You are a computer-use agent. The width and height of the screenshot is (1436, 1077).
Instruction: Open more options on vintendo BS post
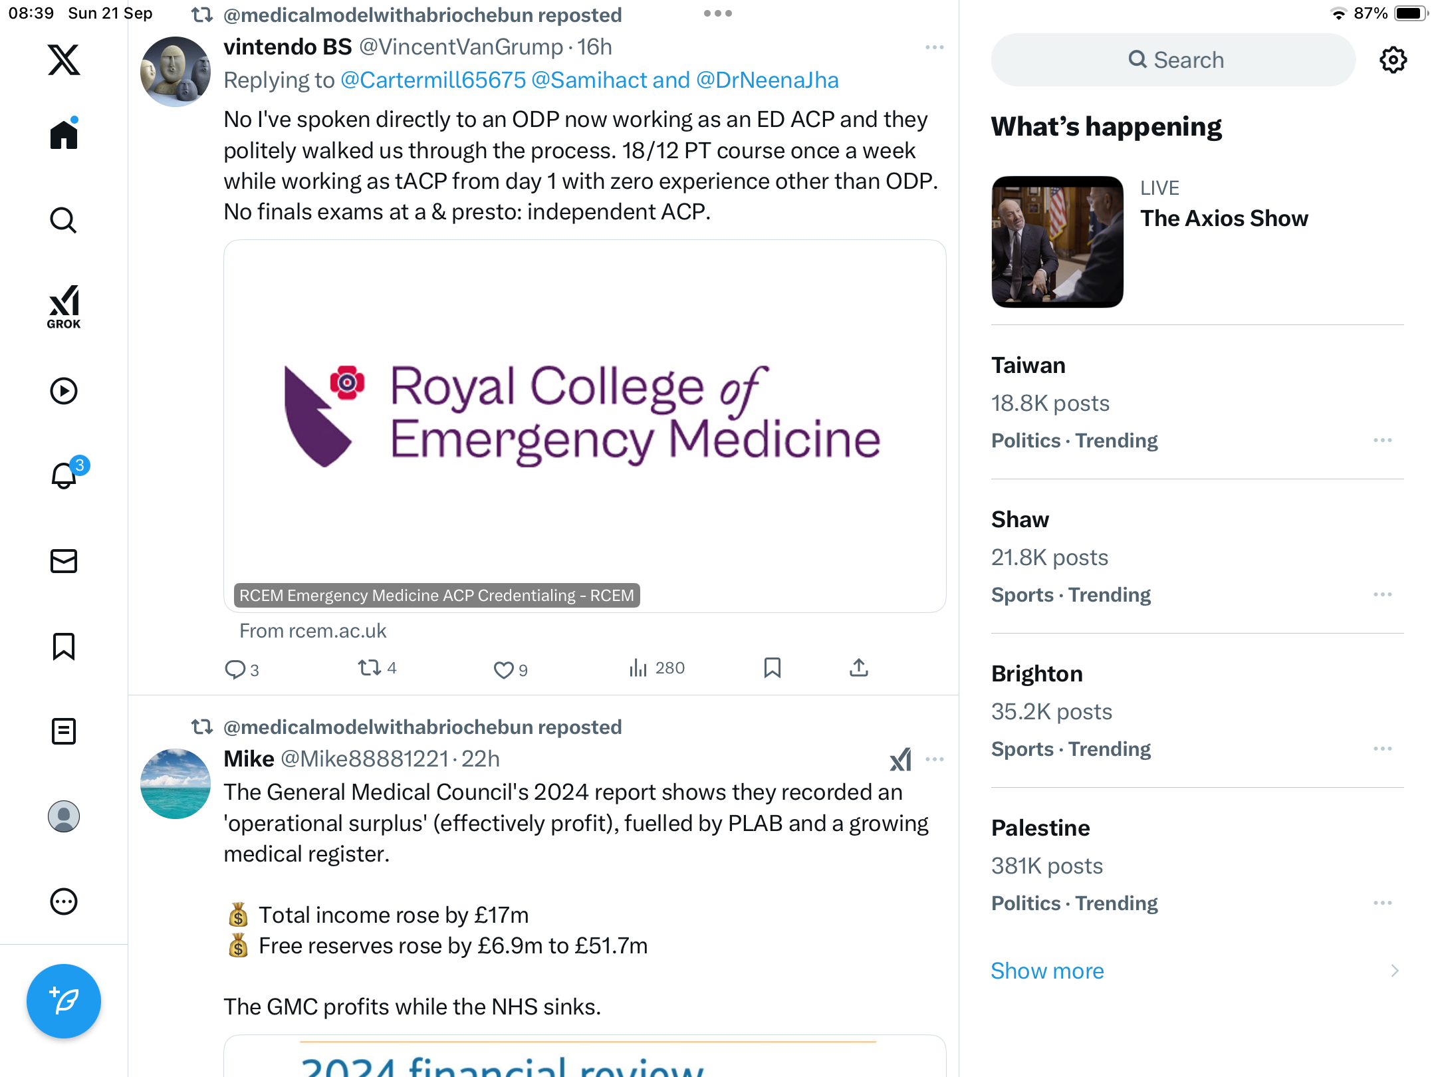tap(934, 47)
